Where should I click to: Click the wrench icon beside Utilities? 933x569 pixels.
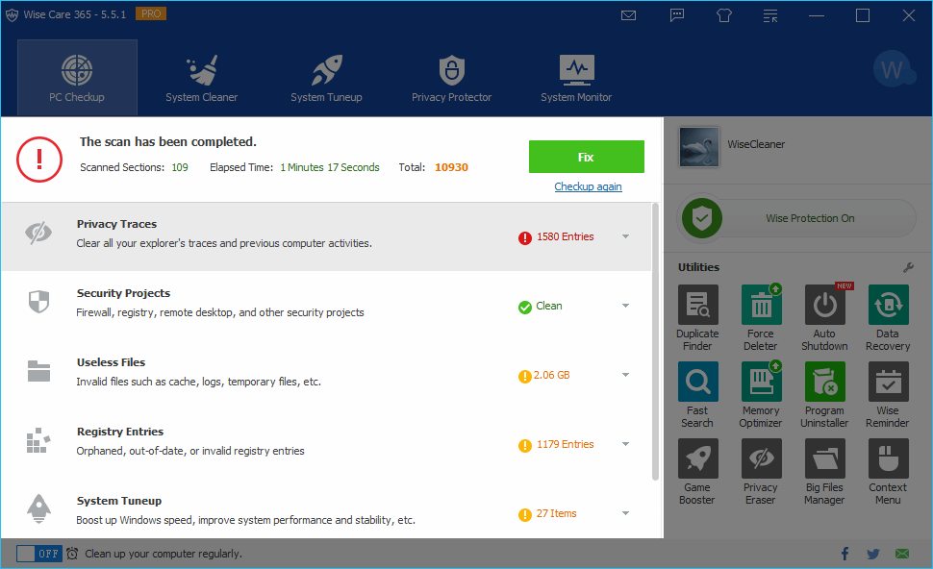[908, 267]
